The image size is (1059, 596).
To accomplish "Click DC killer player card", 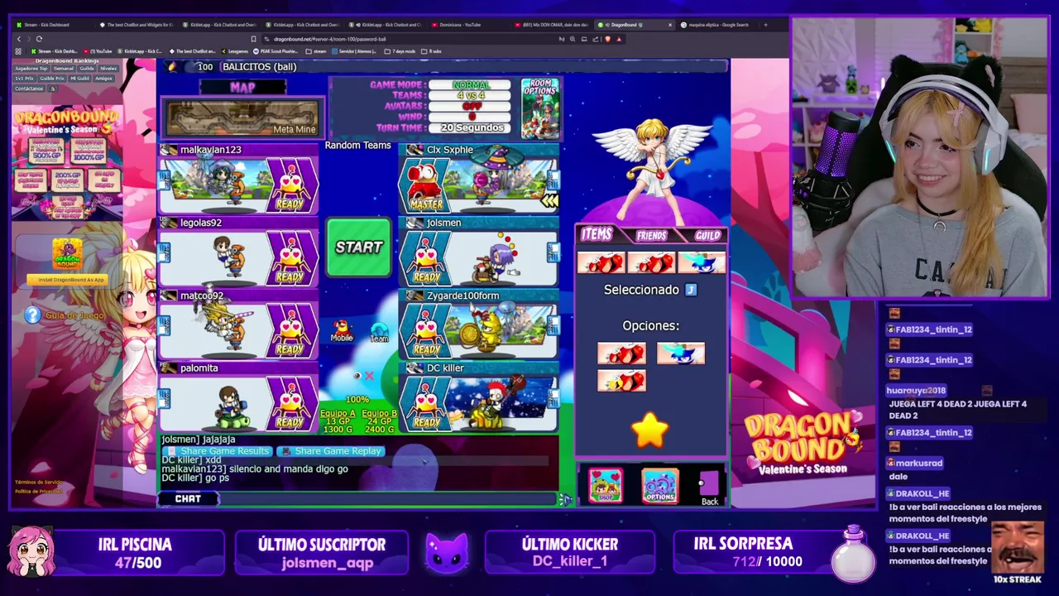I will click(x=479, y=397).
